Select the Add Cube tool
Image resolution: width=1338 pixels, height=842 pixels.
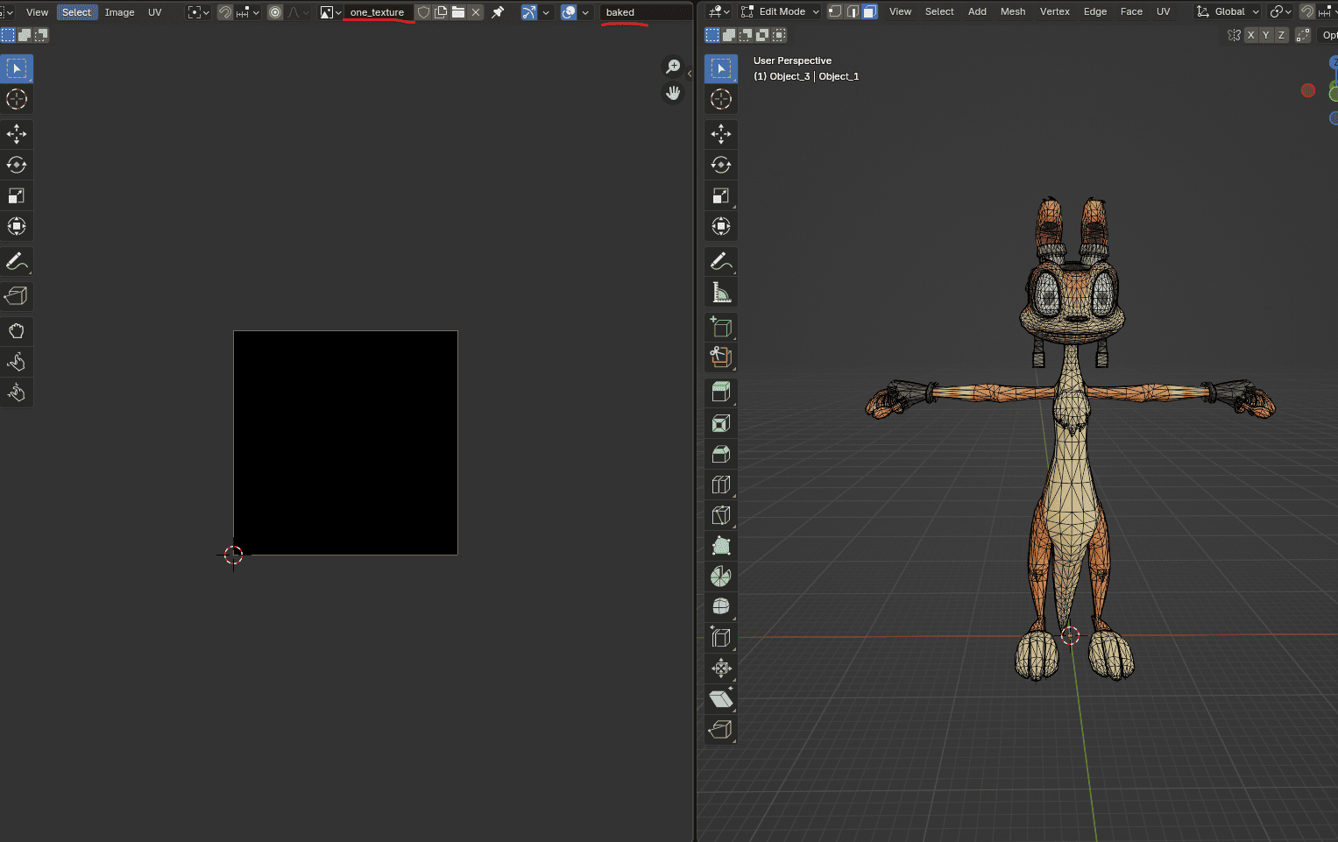tap(721, 327)
